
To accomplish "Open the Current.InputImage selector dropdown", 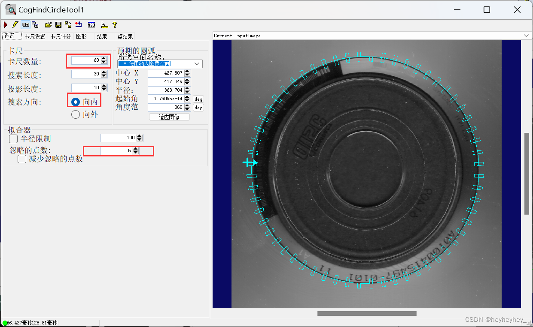I will 527,36.
